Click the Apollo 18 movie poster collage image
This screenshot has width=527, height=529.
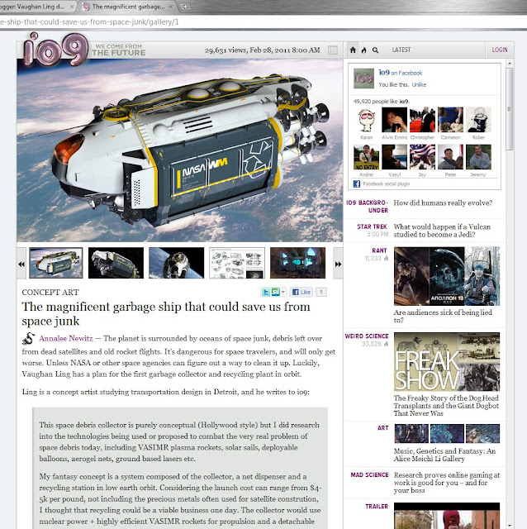pos(447,276)
